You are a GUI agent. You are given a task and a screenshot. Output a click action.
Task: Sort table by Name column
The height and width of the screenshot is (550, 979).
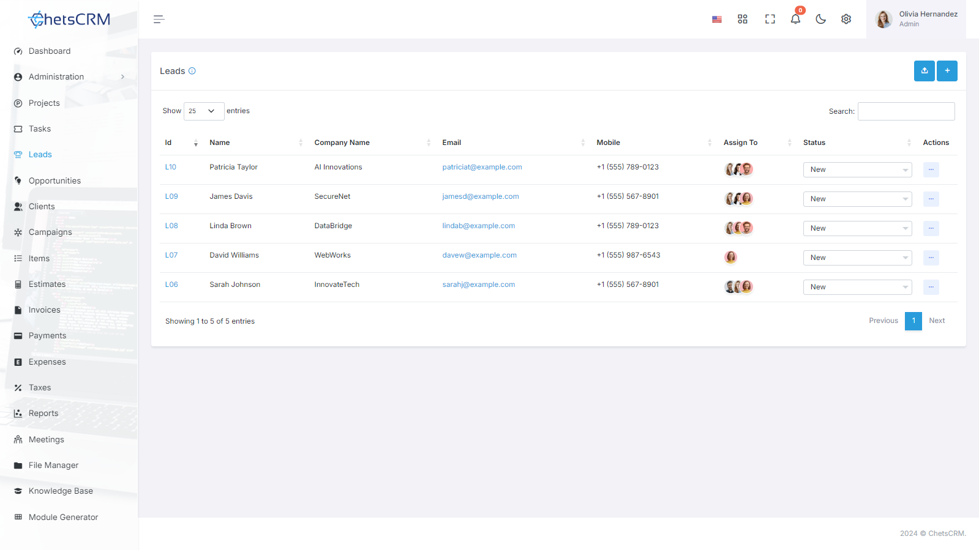pos(256,143)
